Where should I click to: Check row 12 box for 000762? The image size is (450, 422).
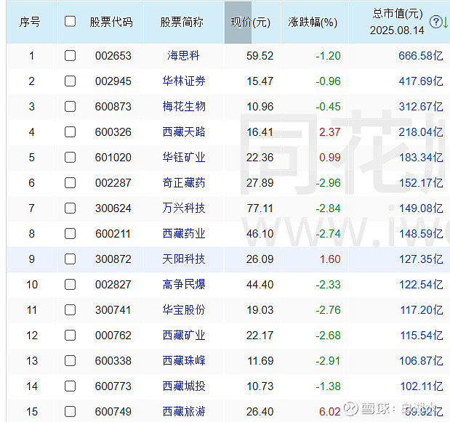[x=70, y=336]
